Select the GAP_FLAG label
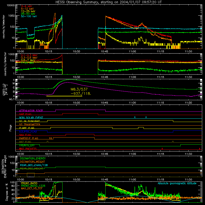The image size is (205, 205). tap(25, 114)
